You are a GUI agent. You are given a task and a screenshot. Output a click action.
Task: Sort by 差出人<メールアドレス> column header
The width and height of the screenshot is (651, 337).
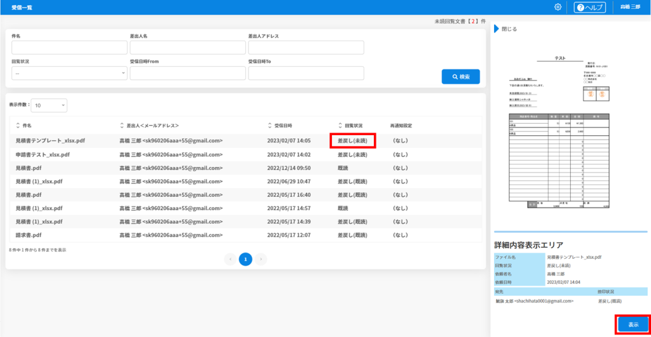coord(149,126)
